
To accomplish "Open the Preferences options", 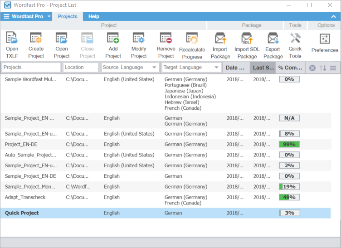I will pyautogui.click(x=325, y=39).
